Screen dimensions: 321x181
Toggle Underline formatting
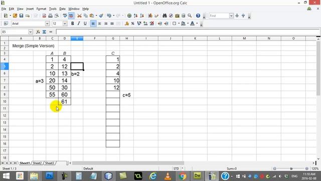(85, 24)
